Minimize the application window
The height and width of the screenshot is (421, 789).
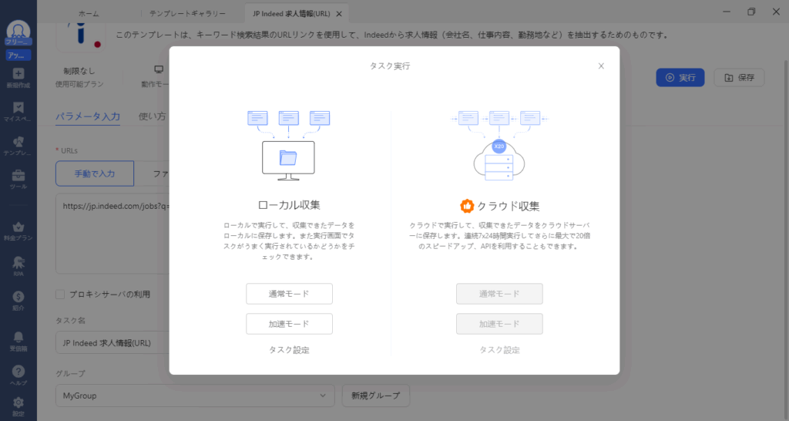(x=727, y=12)
